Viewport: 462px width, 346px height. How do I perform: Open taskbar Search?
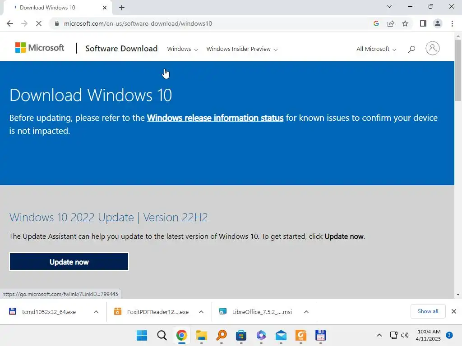(162, 335)
